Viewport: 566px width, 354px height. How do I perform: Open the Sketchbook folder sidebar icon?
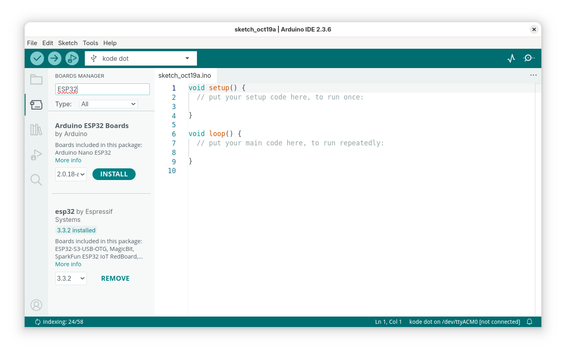tap(36, 79)
